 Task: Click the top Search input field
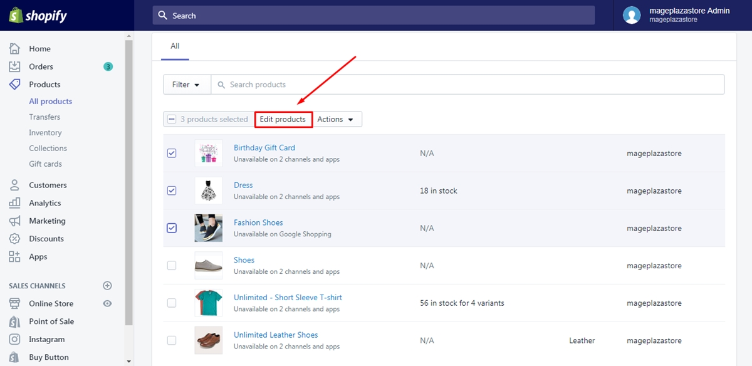point(373,15)
